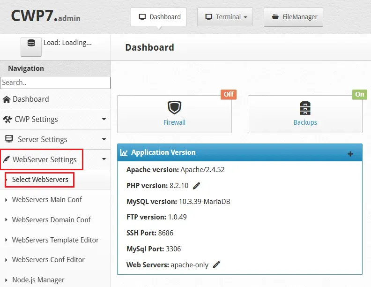Click the Application Version panel header
Viewport: 371px width, 287px height.
tap(240, 152)
